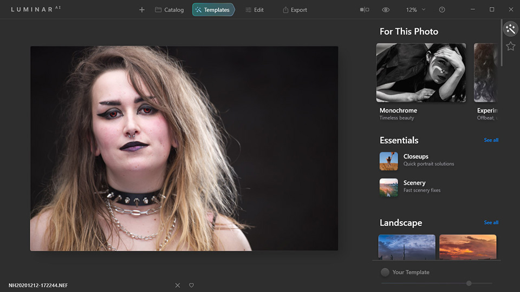The height and width of the screenshot is (292, 520).
Task: Open the Export menu
Action: point(295,10)
